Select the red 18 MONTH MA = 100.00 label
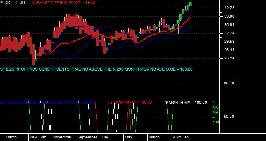The image size is (266, 141). coord(130,103)
